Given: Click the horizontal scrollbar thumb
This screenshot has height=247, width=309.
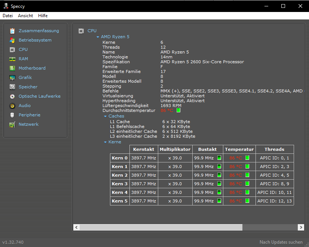Looking at the screenshot, I should [x=161, y=227].
